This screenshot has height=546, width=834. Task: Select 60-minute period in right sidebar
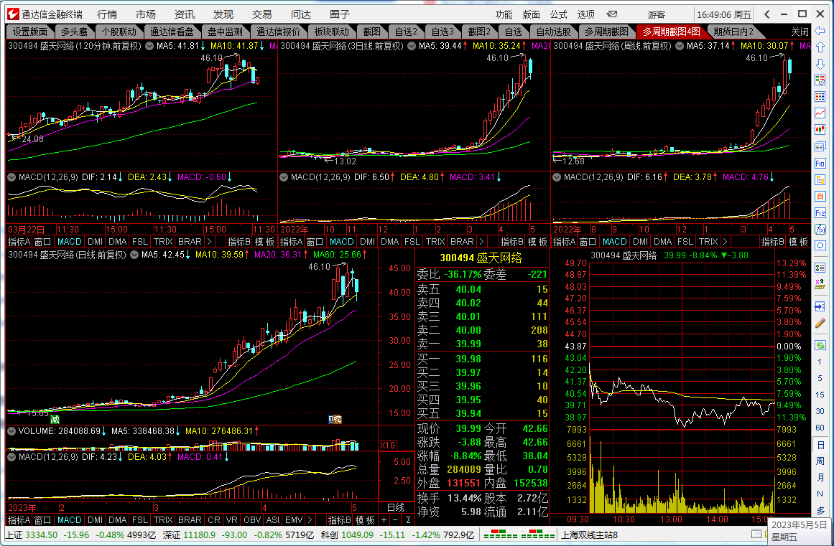tap(820, 428)
